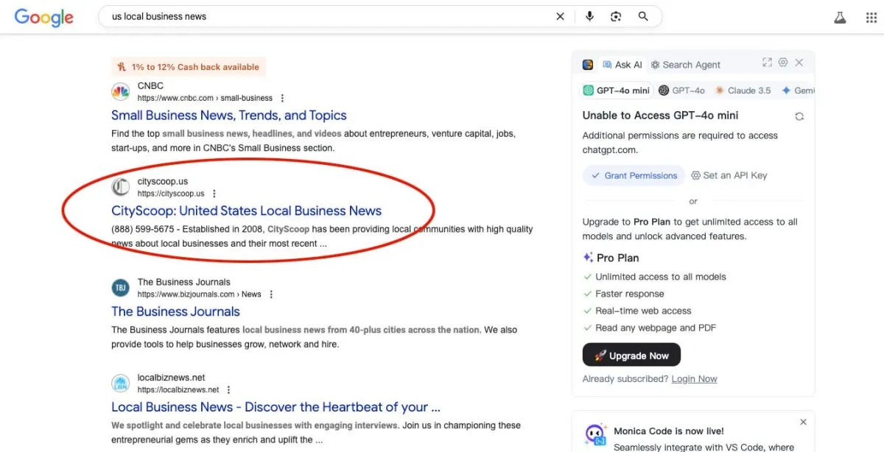The width and height of the screenshot is (884, 452).
Task: Open Google Lens image search
Action: pos(616,16)
